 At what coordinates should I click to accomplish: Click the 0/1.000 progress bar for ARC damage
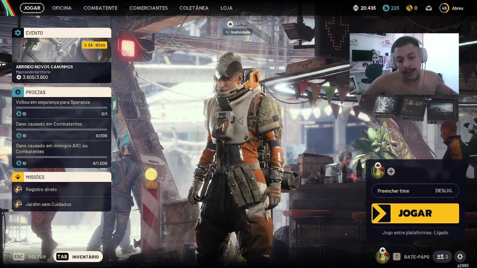(x=61, y=157)
